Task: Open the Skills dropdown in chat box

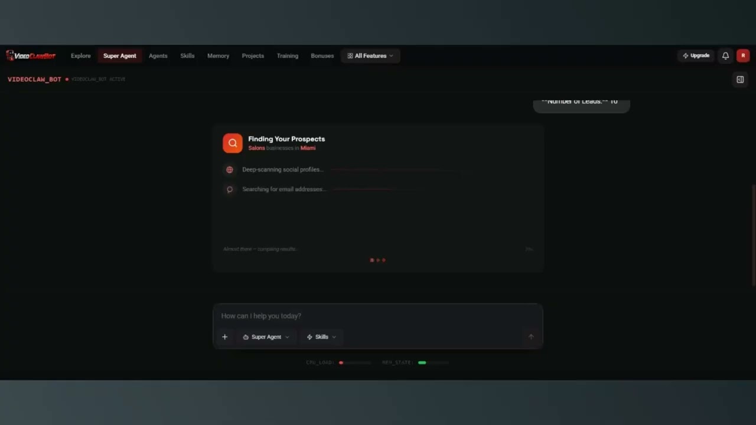Action: pos(321,337)
